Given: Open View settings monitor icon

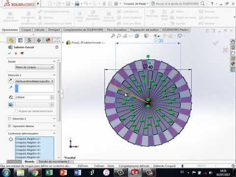Looking at the screenshot, I should [x=180, y=36].
